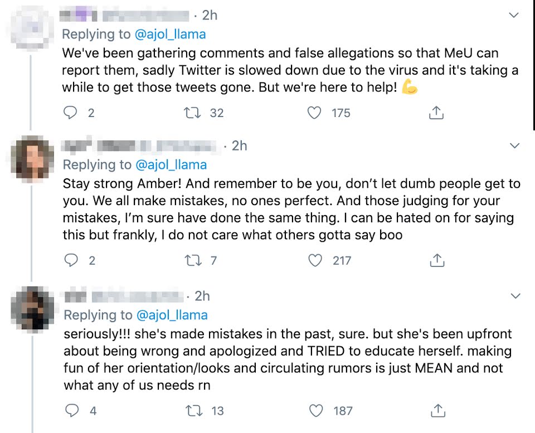Like the tweet with 187 likes
The height and width of the screenshot is (433, 535).
click(317, 411)
